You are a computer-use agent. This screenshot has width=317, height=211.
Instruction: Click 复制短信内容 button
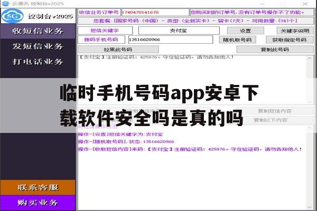coord(275,111)
